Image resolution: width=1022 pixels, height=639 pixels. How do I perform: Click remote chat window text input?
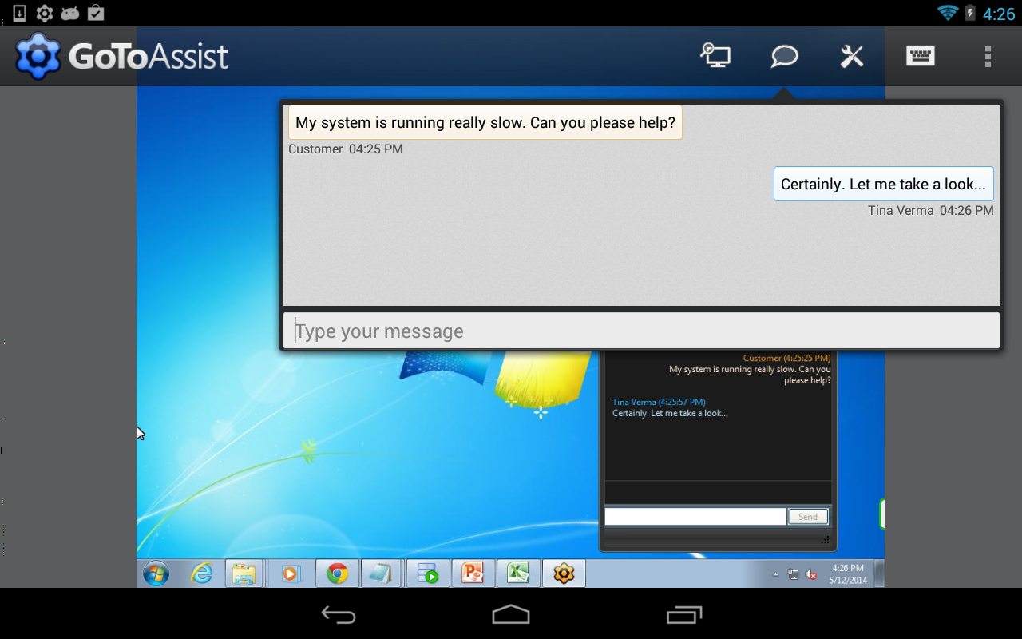[x=695, y=517]
